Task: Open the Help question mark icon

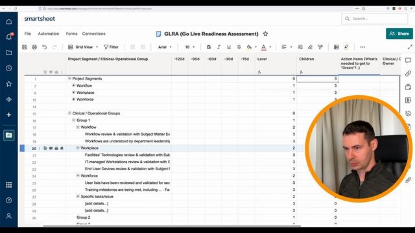Action: tap(8, 200)
